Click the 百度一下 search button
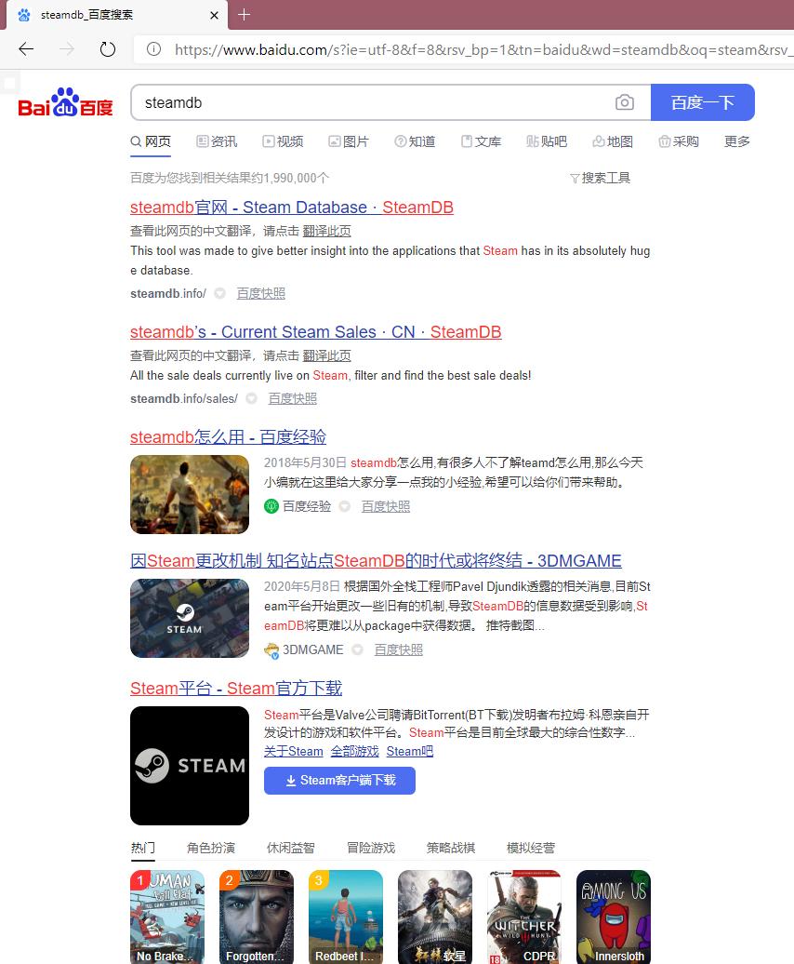This screenshot has width=794, height=964. click(703, 101)
